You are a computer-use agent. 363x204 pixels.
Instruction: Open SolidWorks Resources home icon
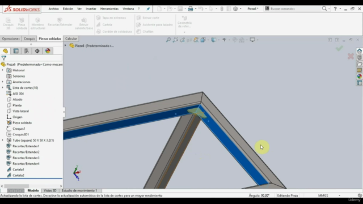pyautogui.click(x=359, y=51)
